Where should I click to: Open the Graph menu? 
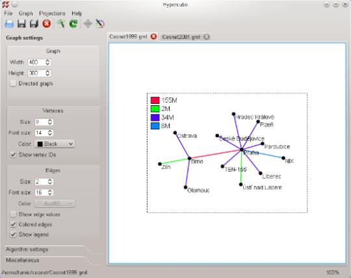tap(26, 14)
